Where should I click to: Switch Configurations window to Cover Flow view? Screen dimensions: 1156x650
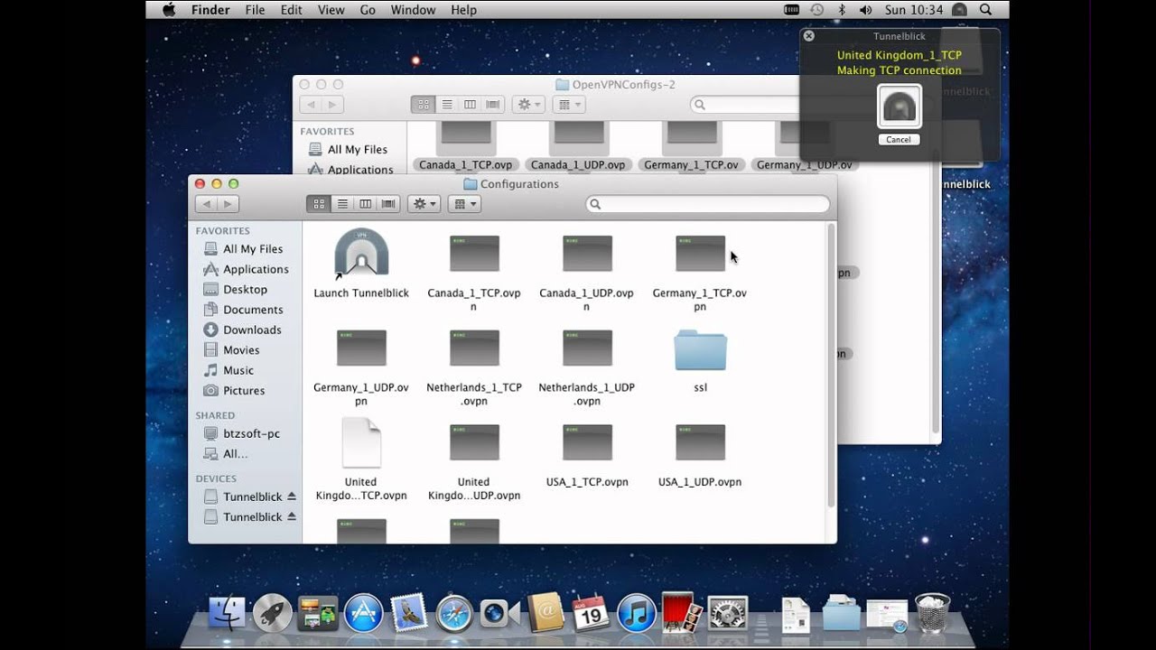tap(389, 204)
